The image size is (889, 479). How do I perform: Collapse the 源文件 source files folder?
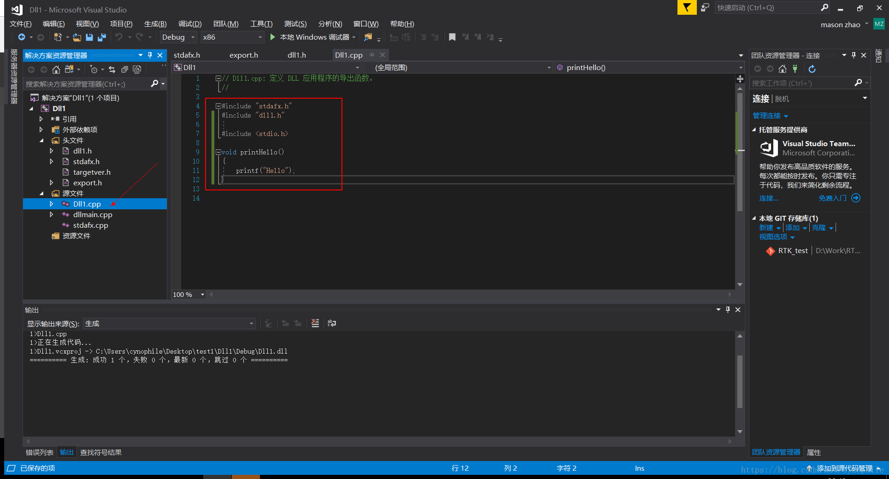(x=41, y=193)
